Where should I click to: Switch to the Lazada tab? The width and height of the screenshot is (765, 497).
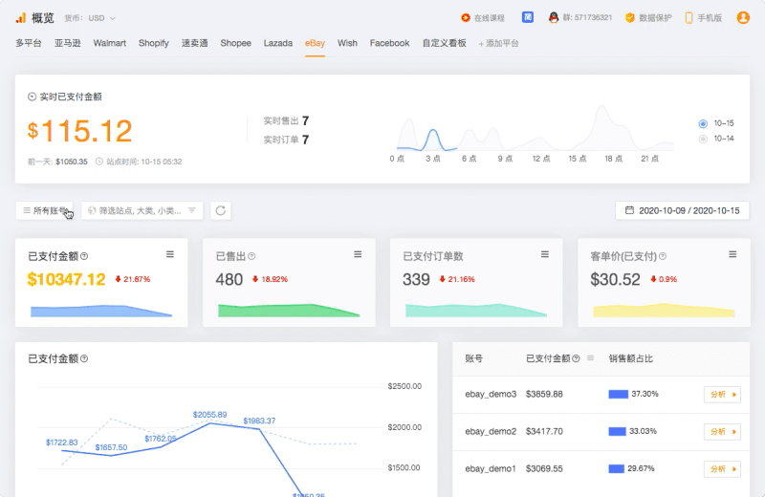[278, 43]
